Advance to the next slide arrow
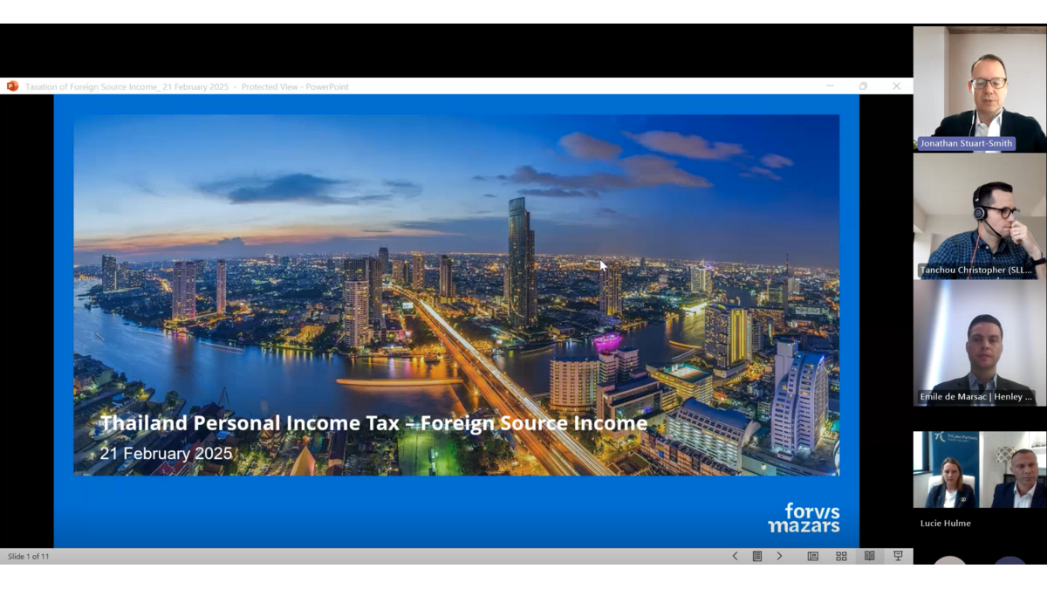 coord(779,556)
